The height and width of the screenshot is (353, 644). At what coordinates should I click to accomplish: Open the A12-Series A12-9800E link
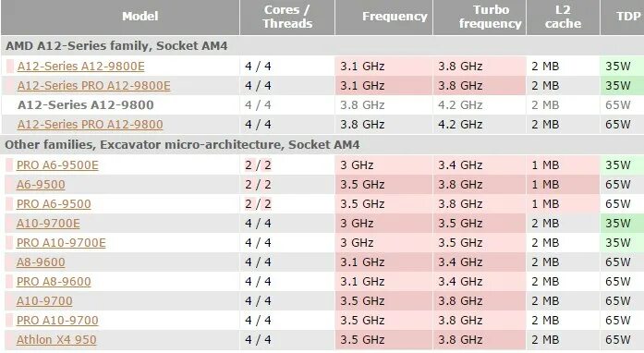click(x=81, y=67)
